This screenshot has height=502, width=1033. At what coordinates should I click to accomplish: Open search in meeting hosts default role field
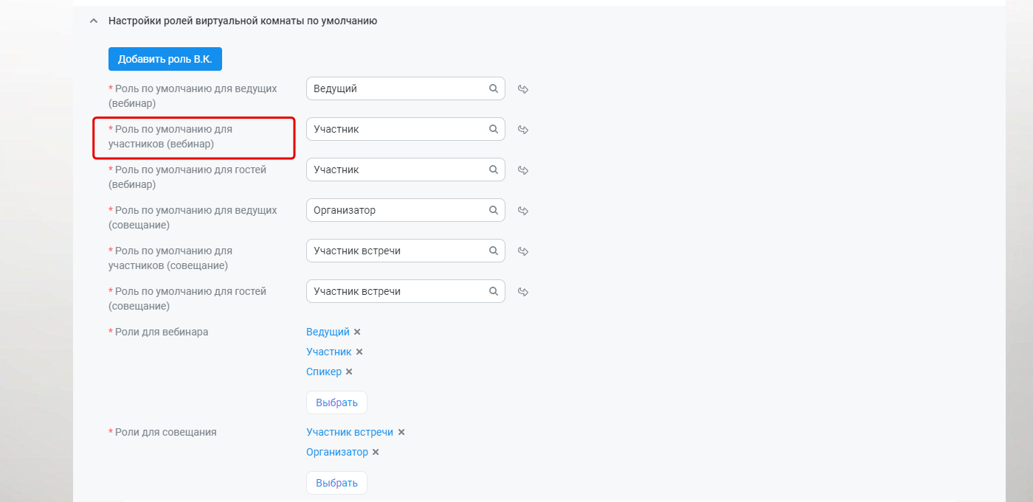coord(494,210)
